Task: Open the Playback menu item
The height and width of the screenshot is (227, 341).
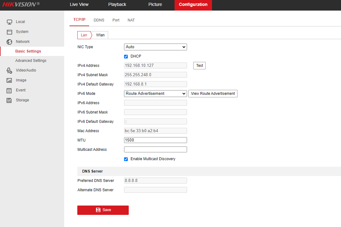Action: [117, 4]
